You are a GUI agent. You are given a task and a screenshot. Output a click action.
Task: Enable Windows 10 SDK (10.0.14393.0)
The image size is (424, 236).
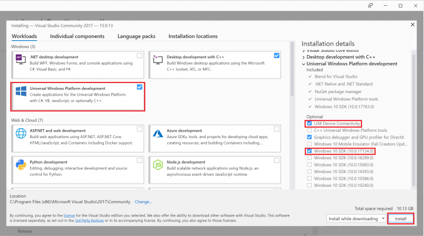tap(310, 171)
